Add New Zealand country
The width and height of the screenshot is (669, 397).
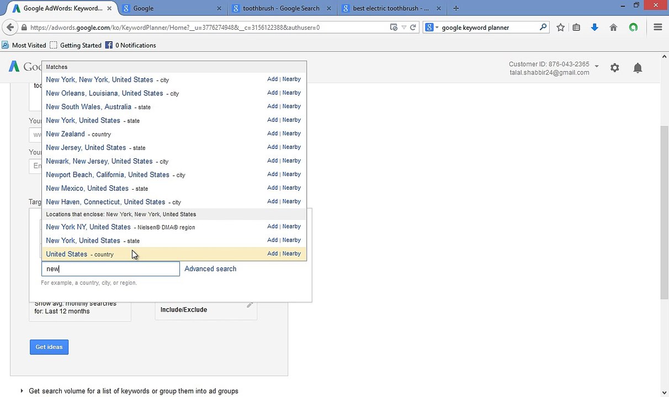[272, 133]
